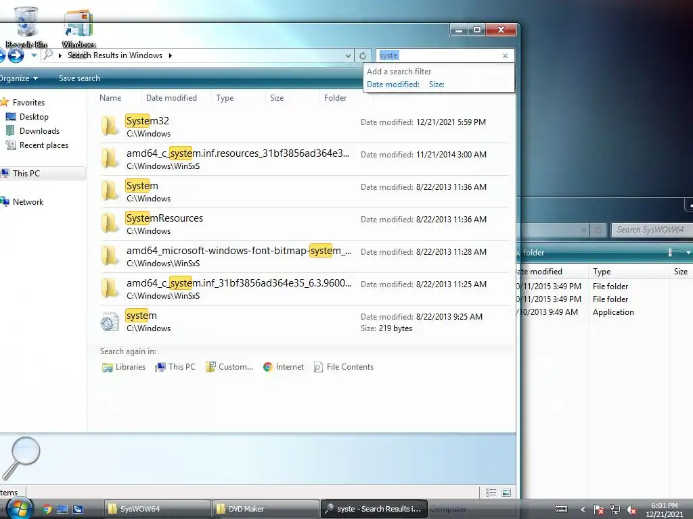The width and height of the screenshot is (693, 519).
Task: Add the Date modified search filter
Action: 393,84
